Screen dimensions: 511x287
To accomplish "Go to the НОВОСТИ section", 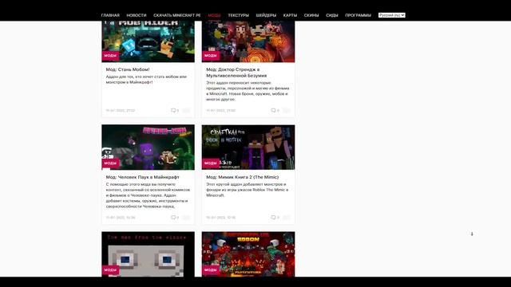I will pyautogui.click(x=137, y=15).
